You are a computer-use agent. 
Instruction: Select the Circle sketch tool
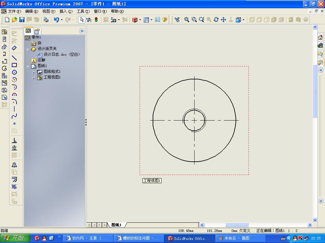14,72
